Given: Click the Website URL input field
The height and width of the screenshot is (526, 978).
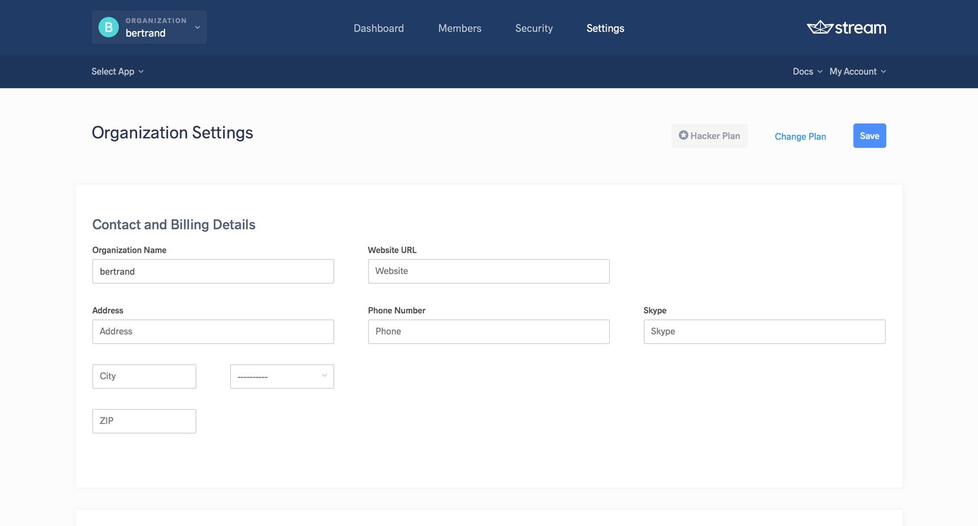Looking at the screenshot, I should [489, 271].
